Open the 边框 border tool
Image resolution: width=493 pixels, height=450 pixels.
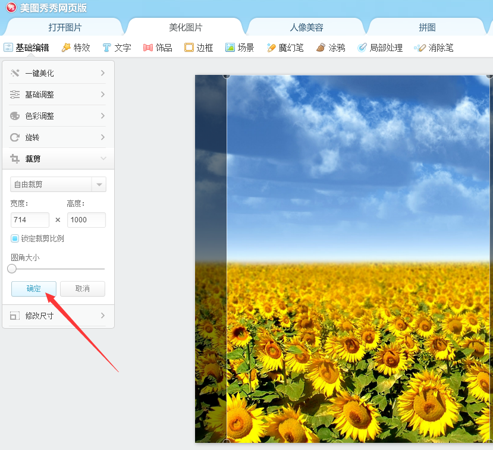[x=199, y=48]
